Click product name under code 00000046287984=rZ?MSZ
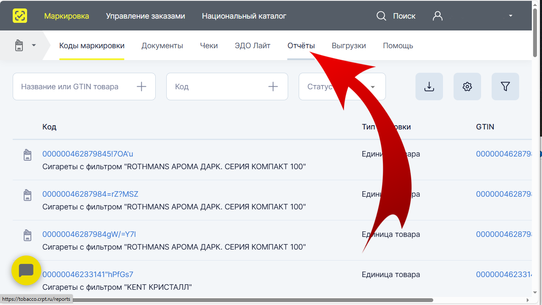The image size is (542, 305). [x=174, y=207]
